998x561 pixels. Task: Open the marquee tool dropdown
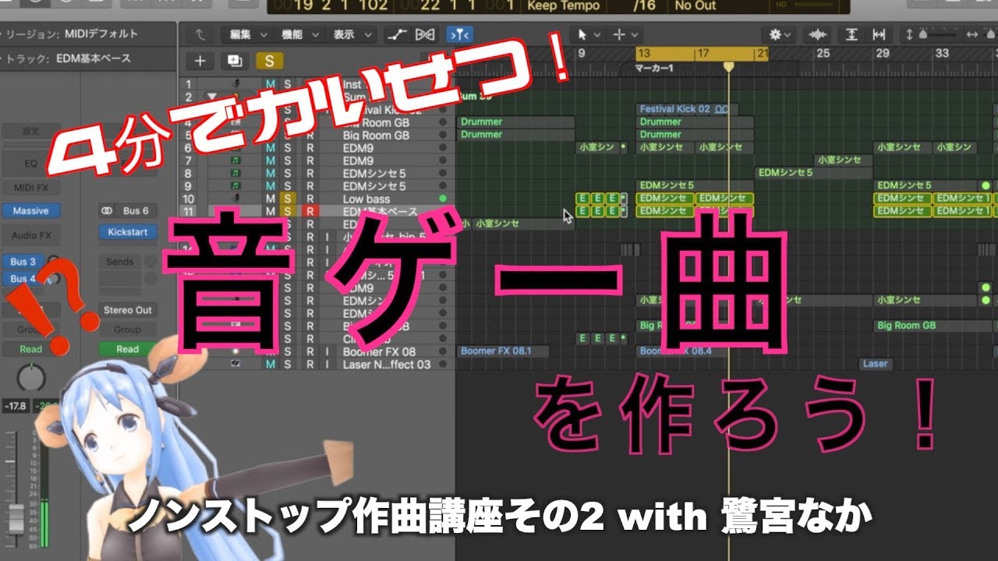click(626, 34)
